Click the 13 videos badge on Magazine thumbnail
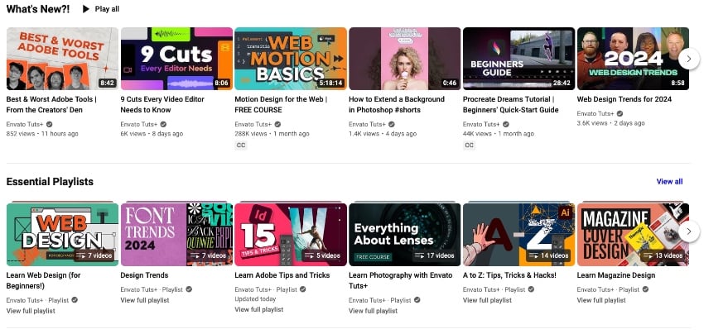Screen dimensions: 704x334 pos(663,255)
